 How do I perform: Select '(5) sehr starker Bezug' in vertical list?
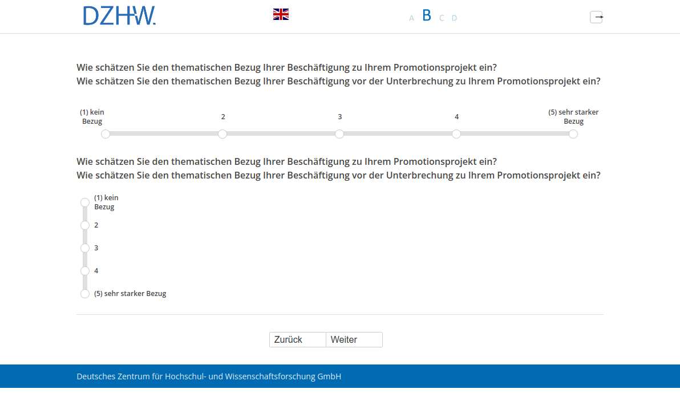click(85, 294)
